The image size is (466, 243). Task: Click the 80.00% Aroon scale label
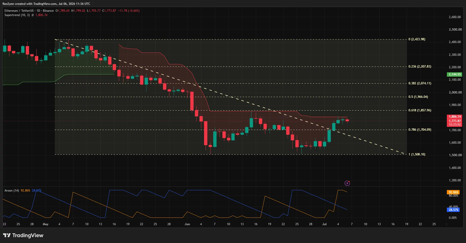[x=454, y=196]
